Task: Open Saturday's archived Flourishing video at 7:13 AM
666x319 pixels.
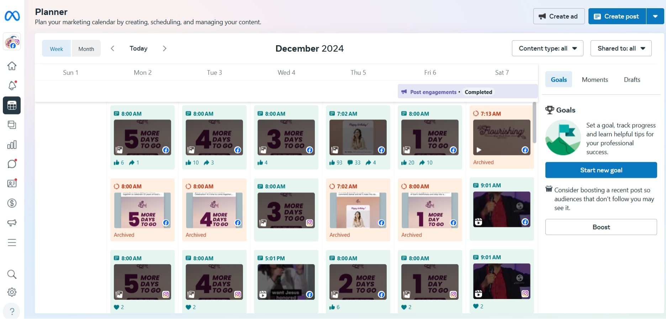Action: point(502,137)
